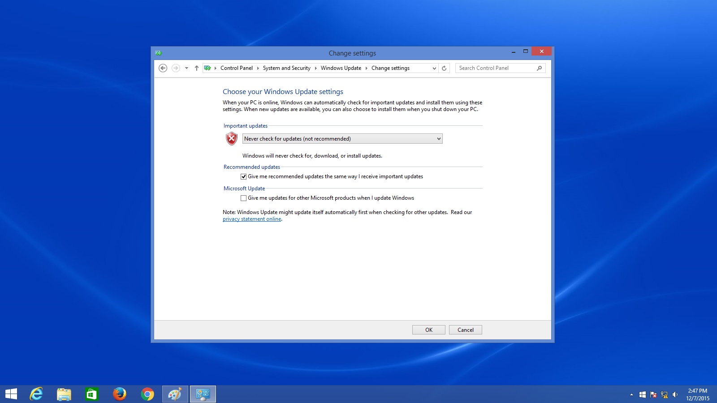Image resolution: width=717 pixels, height=403 pixels.
Task: Click the Windows Update icon in the address bar
Action: point(207,68)
